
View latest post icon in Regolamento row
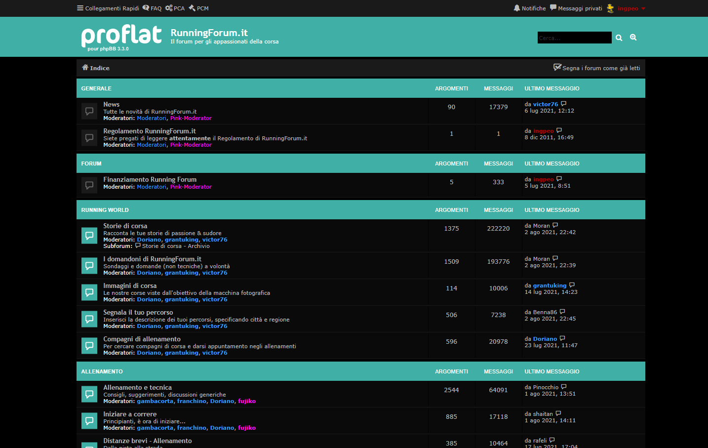(x=559, y=130)
